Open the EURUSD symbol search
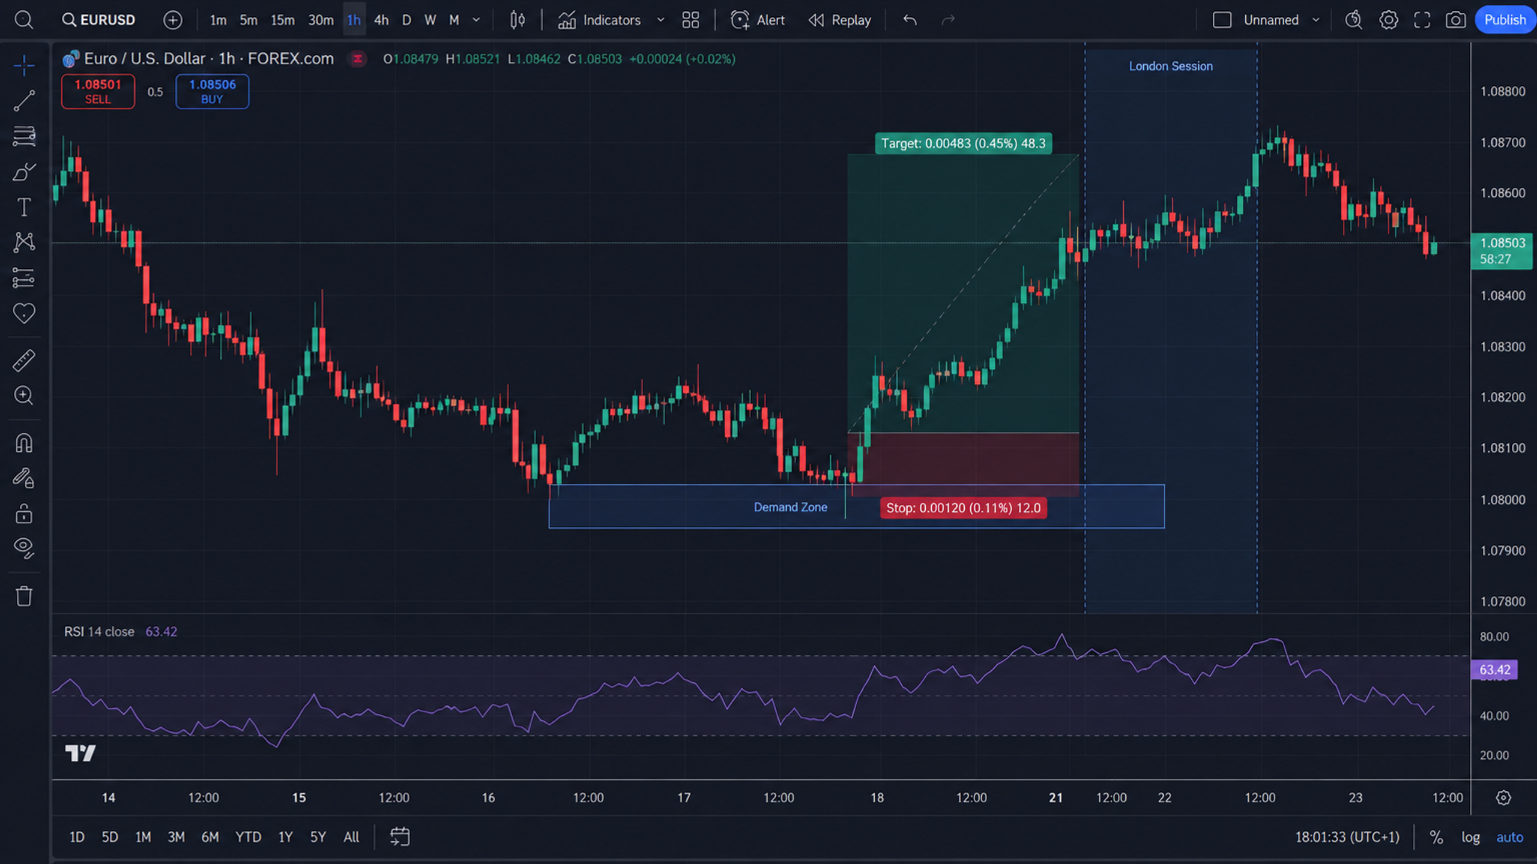Image resolution: width=1537 pixels, height=864 pixels. tap(99, 20)
